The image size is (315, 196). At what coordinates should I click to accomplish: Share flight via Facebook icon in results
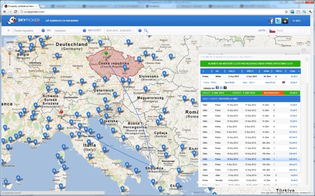217,88
